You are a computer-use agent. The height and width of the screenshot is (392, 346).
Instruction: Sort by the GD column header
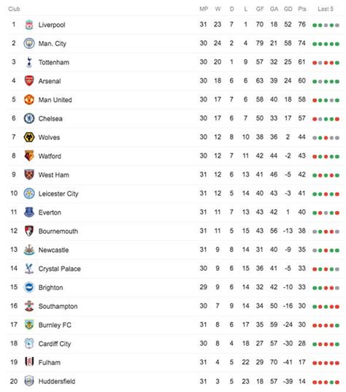tap(288, 9)
